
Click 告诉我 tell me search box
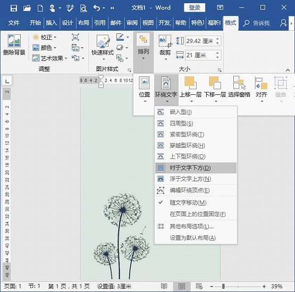(x=257, y=23)
